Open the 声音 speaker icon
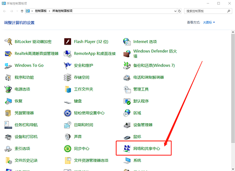 point(68,137)
